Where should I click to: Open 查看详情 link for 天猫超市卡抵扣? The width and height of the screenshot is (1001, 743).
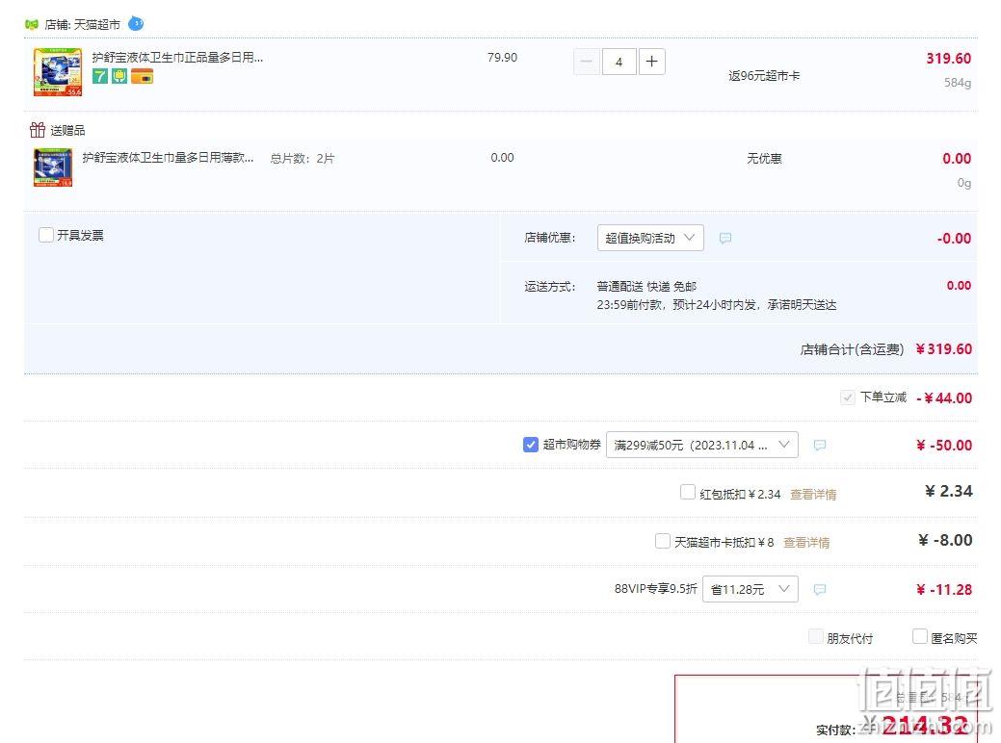click(806, 543)
